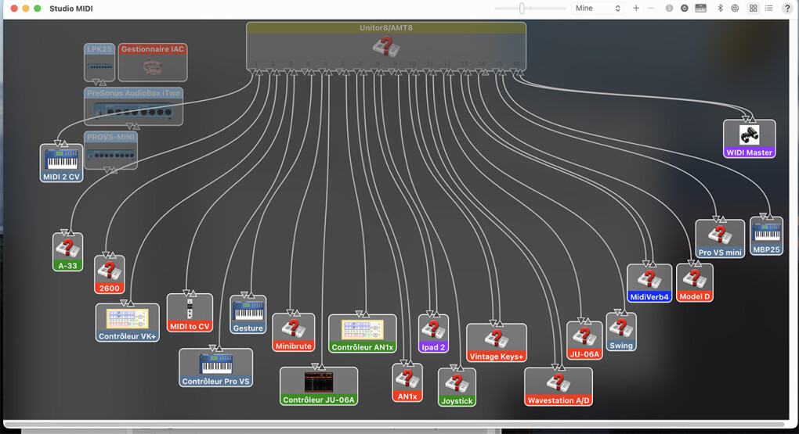
Task: Show device info with the i icon
Action: [669, 8]
